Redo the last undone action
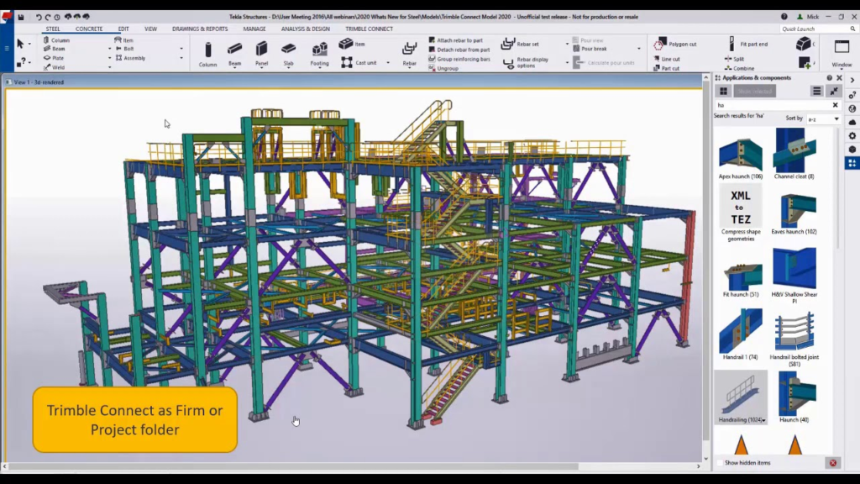This screenshot has height=484, width=860. pyautogui.click(x=48, y=17)
